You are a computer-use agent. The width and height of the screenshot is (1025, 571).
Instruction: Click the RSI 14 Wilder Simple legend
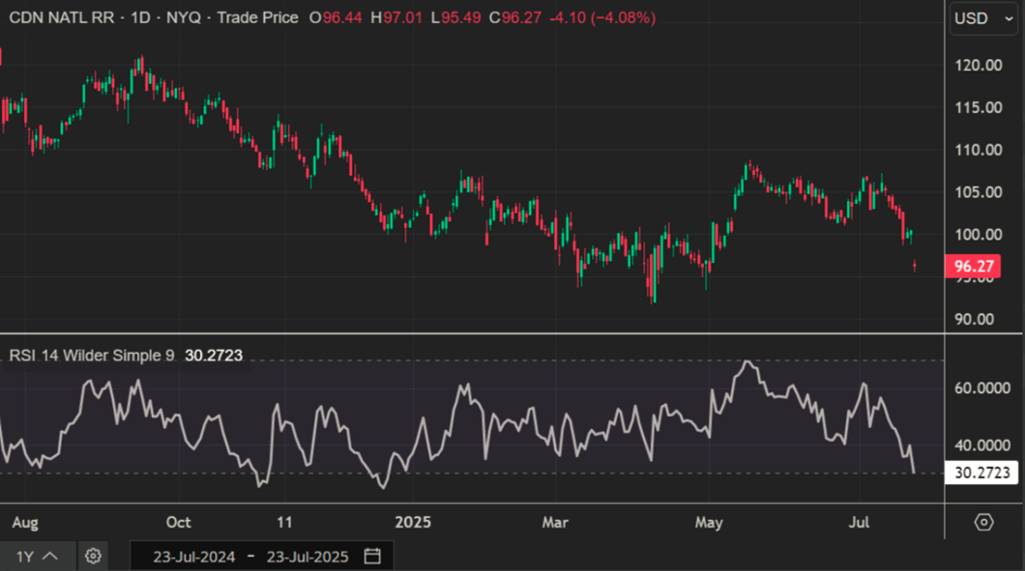pos(92,356)
